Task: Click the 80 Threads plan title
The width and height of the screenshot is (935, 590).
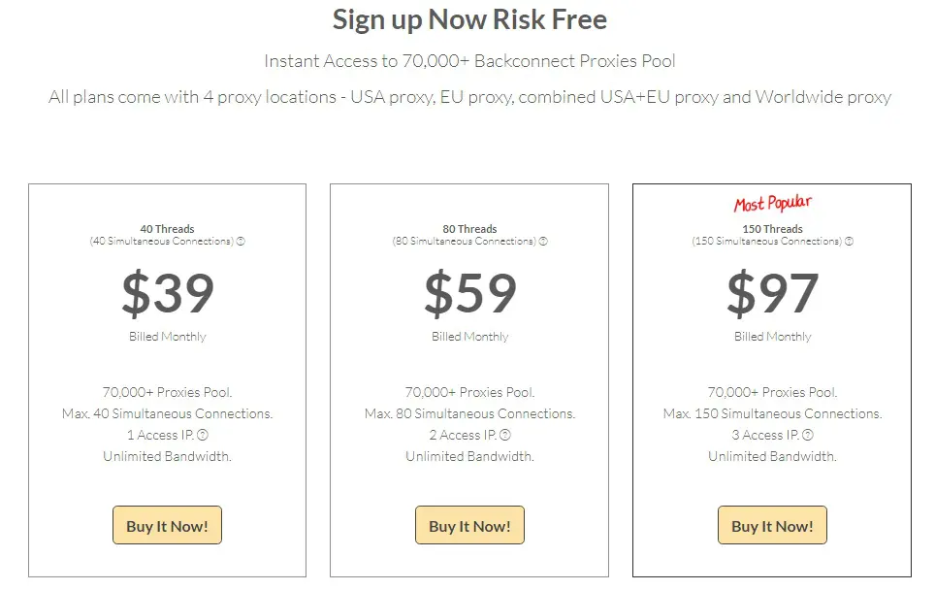Action: [469, 230]
